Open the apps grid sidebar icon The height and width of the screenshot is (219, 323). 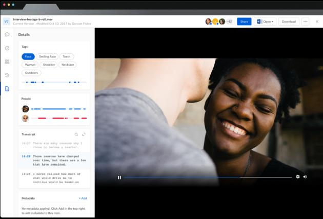tap(7, 62)
